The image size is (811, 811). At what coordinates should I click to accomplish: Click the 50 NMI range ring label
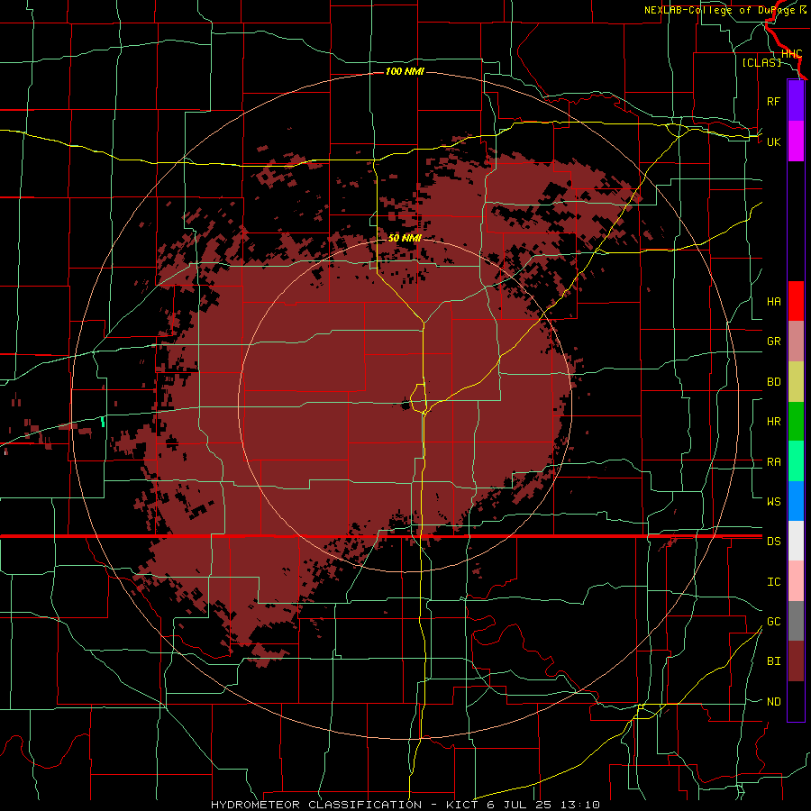point(405,238)
